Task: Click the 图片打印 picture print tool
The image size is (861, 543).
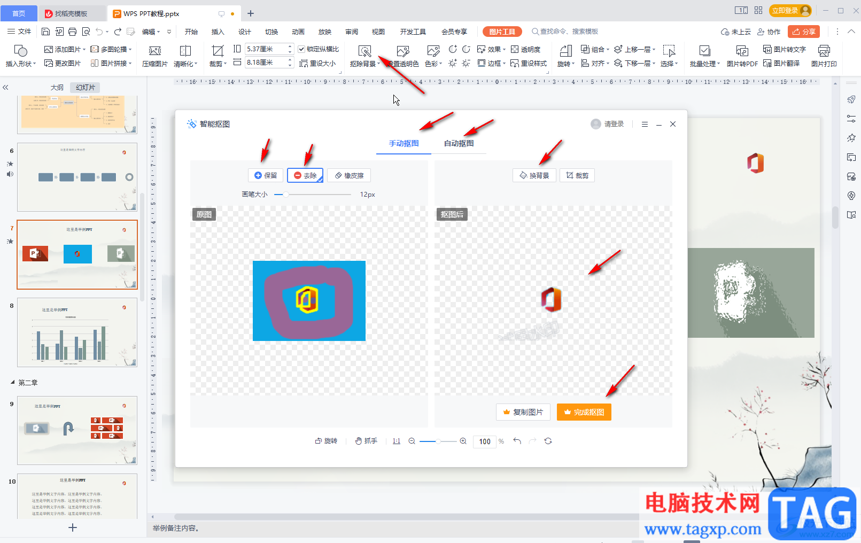Action: [824, 56]
